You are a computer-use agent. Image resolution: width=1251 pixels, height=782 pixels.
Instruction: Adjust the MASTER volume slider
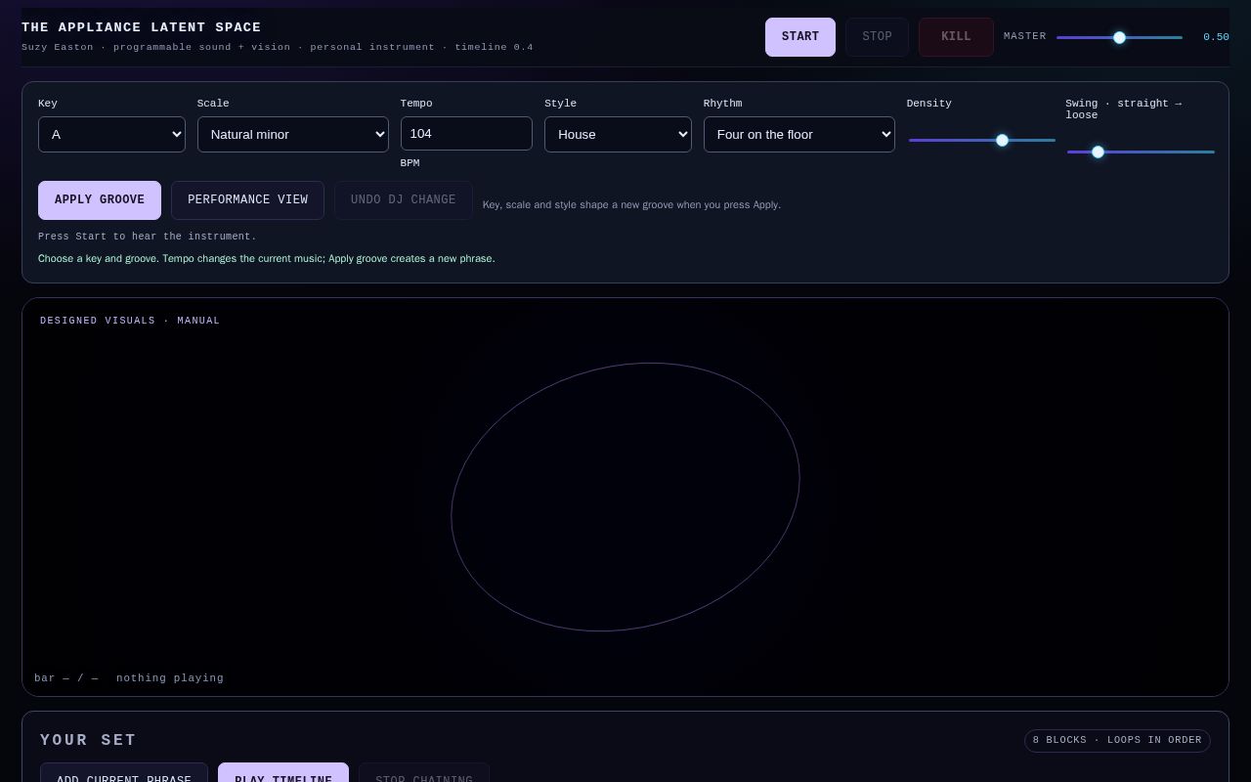1119,37
